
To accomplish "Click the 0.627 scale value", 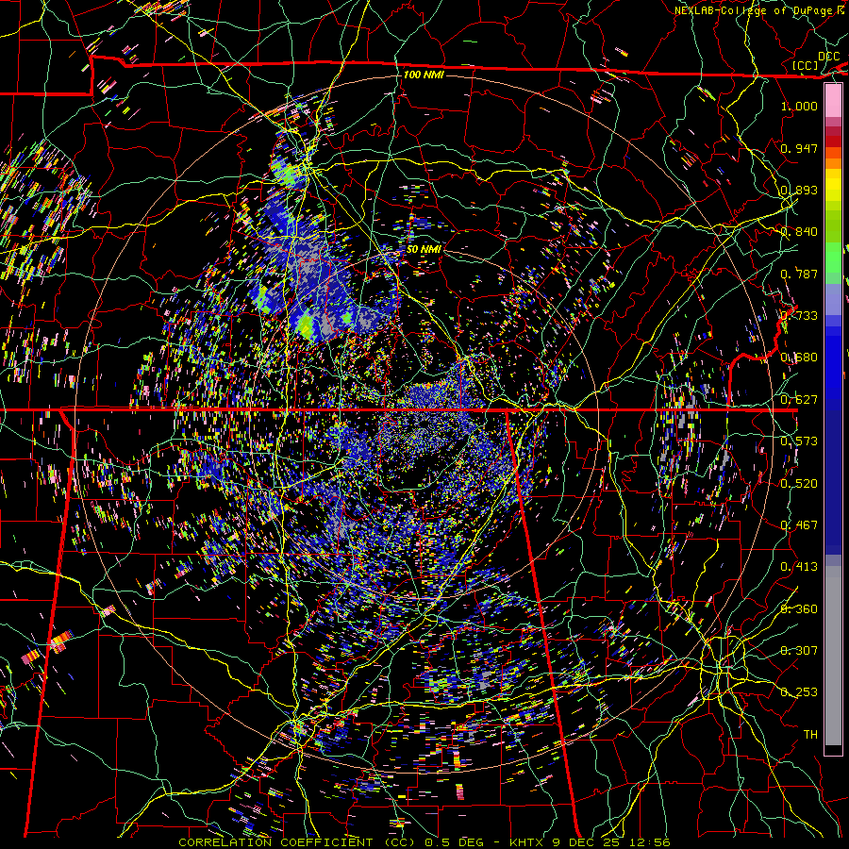I will click(799, 400).
